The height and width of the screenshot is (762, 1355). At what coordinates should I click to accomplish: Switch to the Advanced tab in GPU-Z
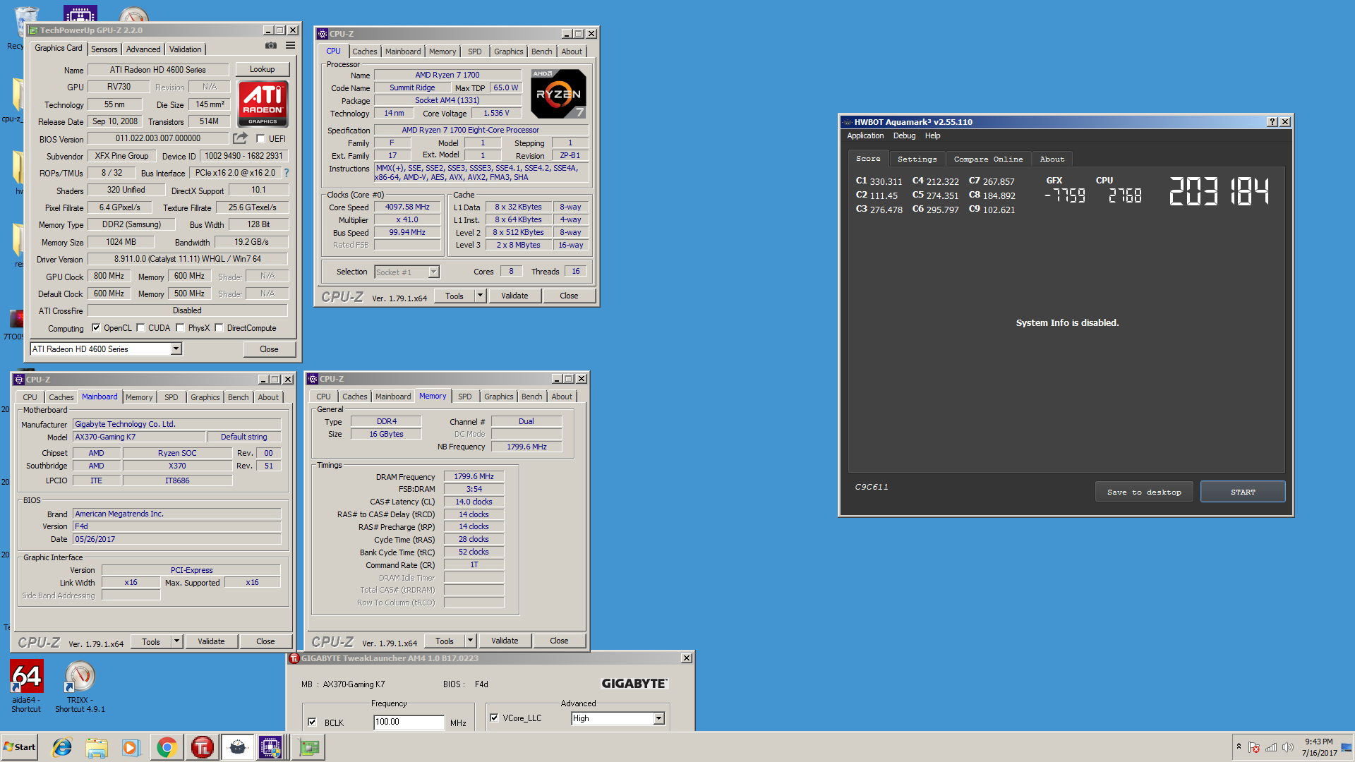pyautogui.click(x=143, y=49)
